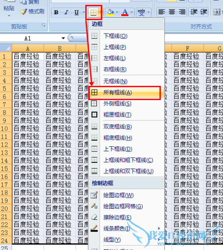Select row 1 header
The width and height of the screenshot is (223, 250).
(6, 56)
